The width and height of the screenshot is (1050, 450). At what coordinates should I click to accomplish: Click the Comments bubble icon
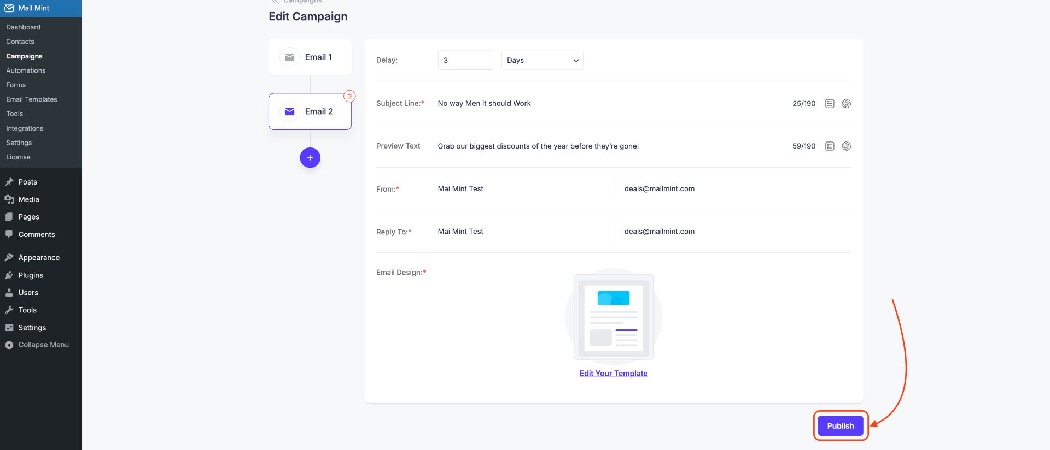point(9,234)
